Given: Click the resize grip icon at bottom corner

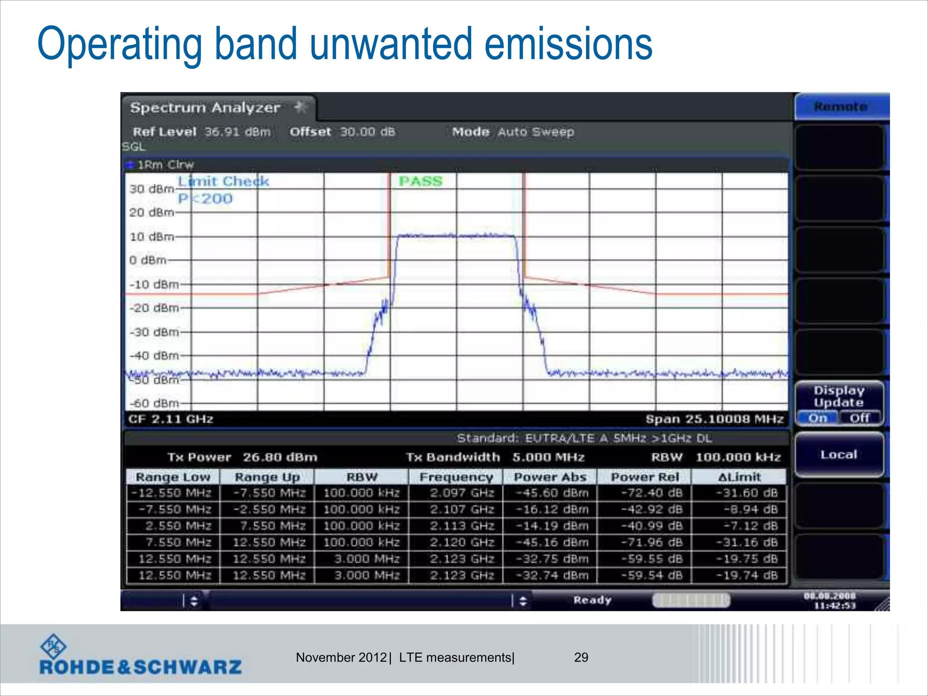Looking at the screenshot, I should [882, 604].
